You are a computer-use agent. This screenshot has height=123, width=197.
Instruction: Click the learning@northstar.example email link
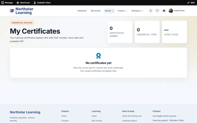pos(164,116)
